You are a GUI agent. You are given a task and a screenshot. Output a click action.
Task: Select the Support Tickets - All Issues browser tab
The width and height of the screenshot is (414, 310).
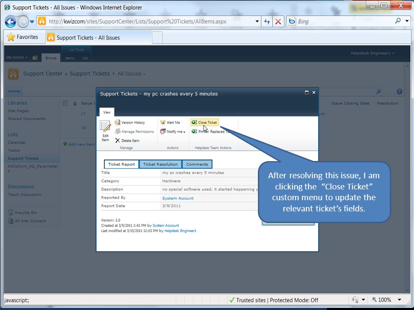tap(98, 37)
